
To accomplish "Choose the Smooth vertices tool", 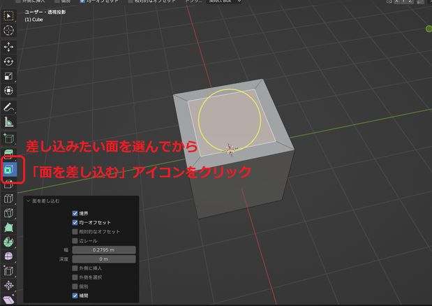I will (x=8, y=256).
